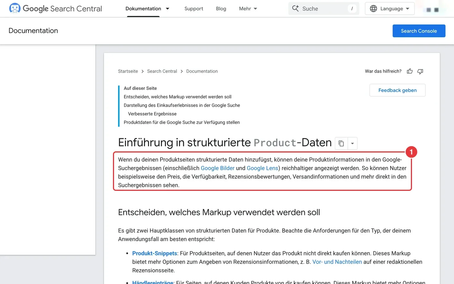Open the Search Central breadcrumb link
This screenshot has height=284, width=454.
162,71
